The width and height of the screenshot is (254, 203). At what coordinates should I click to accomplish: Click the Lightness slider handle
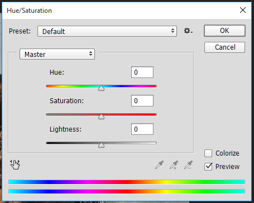click(x=101, y=145)
